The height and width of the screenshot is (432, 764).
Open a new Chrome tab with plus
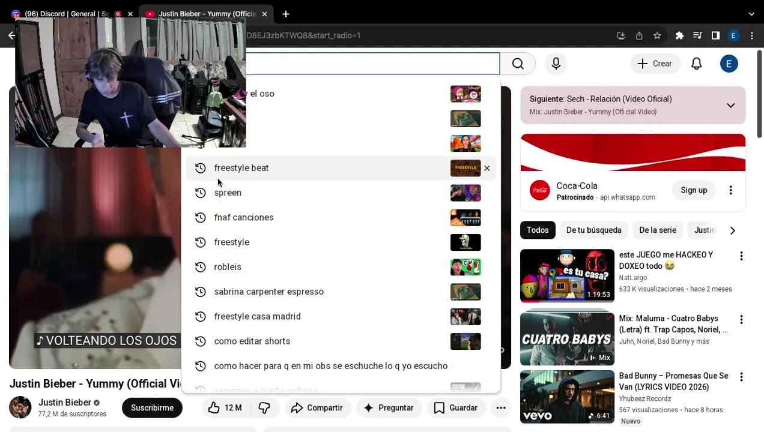coord(286,14)
